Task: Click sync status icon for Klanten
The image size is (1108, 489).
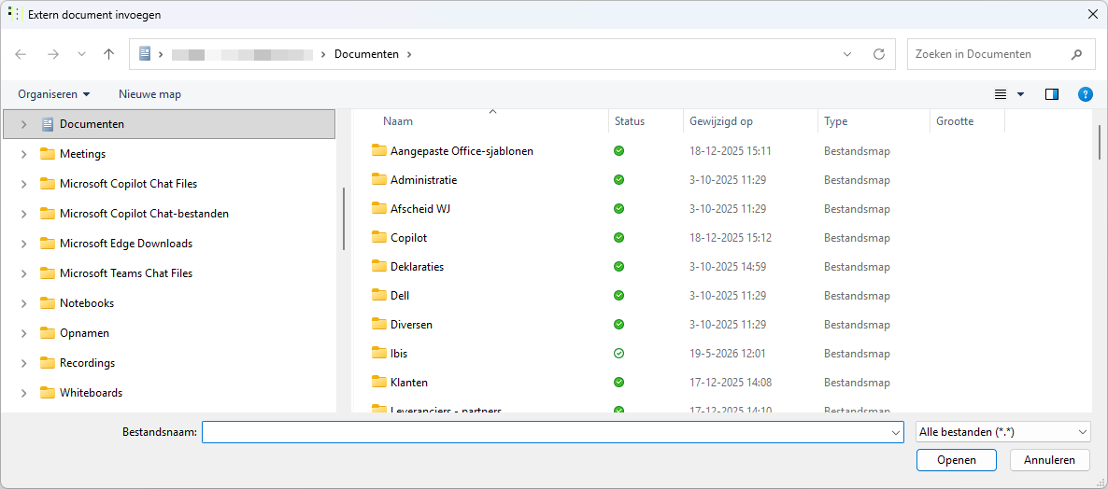Action: coord(619,382)
